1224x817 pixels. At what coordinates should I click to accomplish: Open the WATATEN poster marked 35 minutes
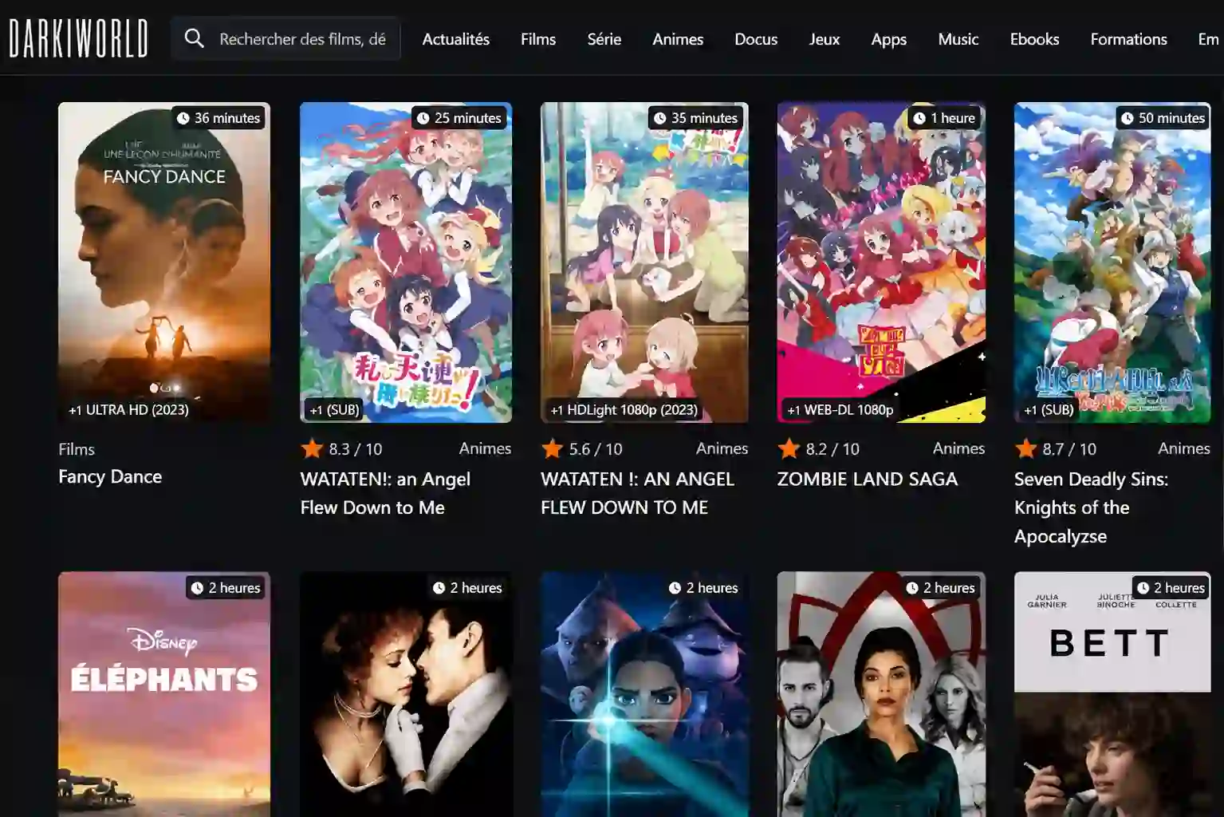pyautogui.click(x=644, y=262)
